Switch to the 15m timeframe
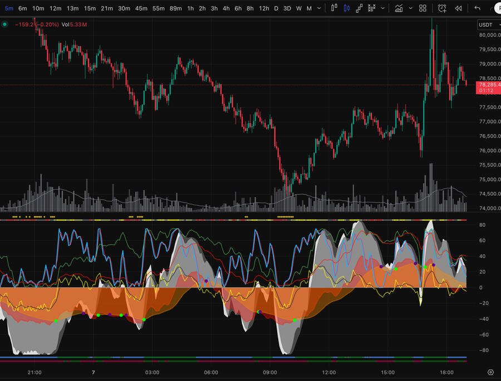Image resolution: width=501 pixels, height=381 pixels. pyautogui.click(x=90, y=8)
